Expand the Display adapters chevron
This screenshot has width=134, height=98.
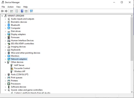pos(5,34)
